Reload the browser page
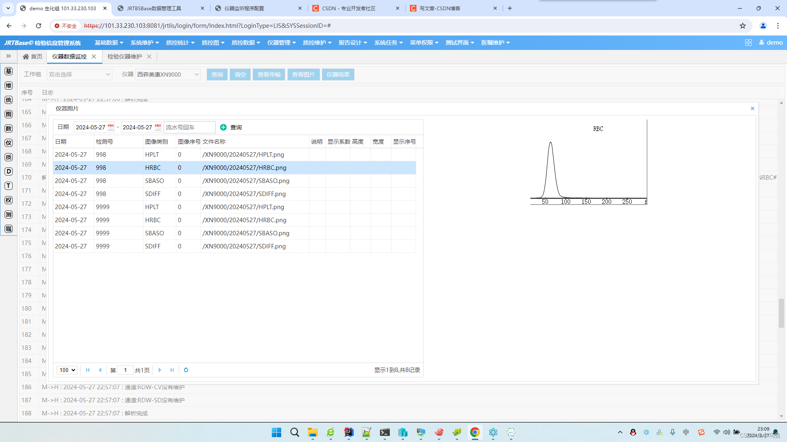Screen dimensions: 787x442 pos(39,26)
